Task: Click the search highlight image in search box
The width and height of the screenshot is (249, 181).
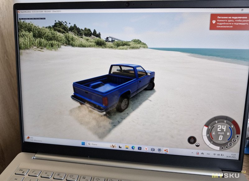Action: (113, 146)
